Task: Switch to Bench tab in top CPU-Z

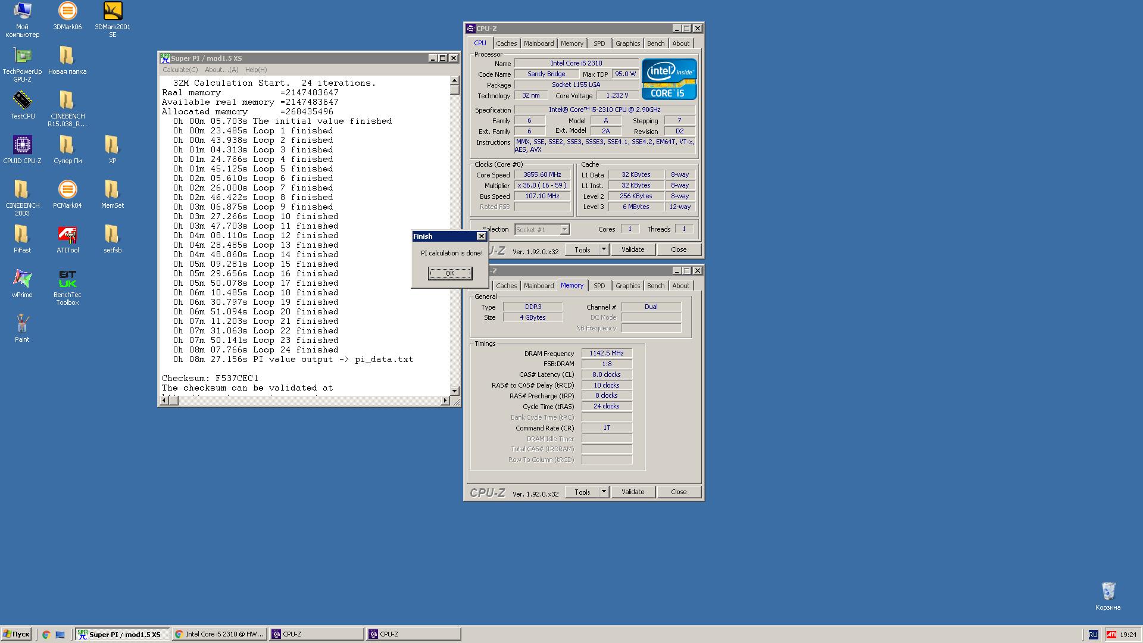Action: pyautogui.click(x=655, y=43)
